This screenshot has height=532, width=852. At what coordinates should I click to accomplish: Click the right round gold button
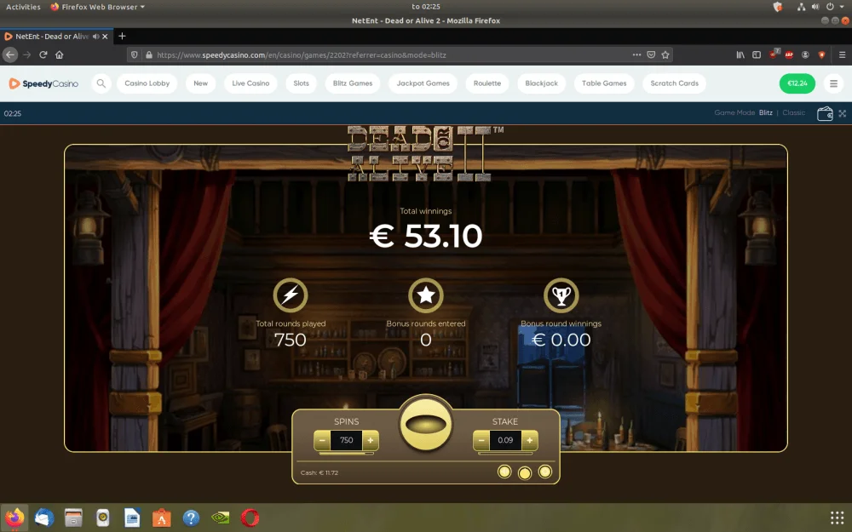[545, 472]
